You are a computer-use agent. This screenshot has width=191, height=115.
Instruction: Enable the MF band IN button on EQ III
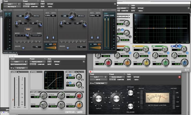tap(149, 53)
